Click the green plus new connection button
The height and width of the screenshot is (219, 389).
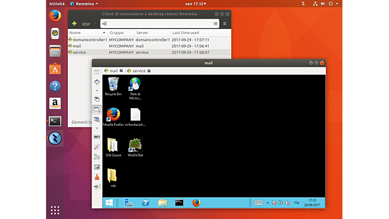pyautogui.click(x=74, y=24)
